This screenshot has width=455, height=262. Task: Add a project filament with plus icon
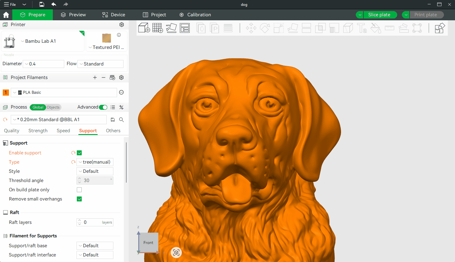pos(95,77)
